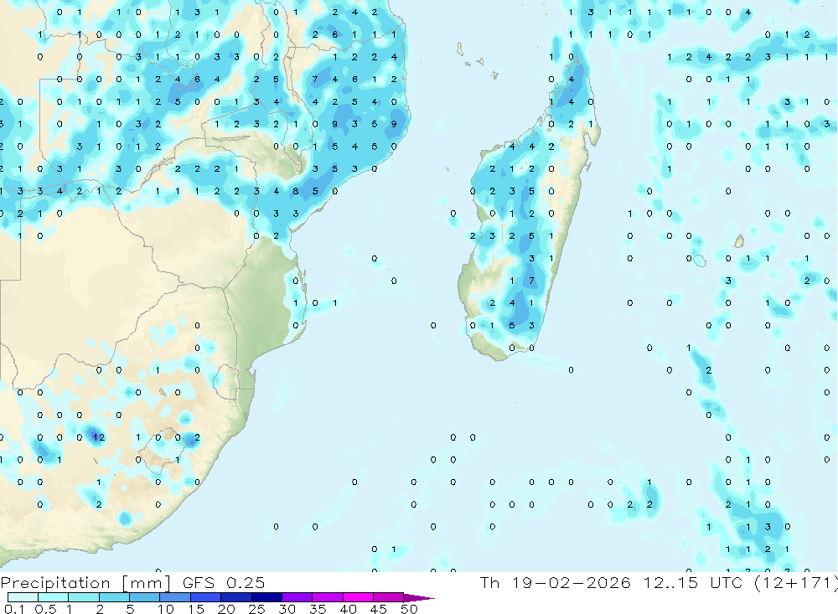
Task: Click the "12" precipitation value on the map
Action: (99, 437)
